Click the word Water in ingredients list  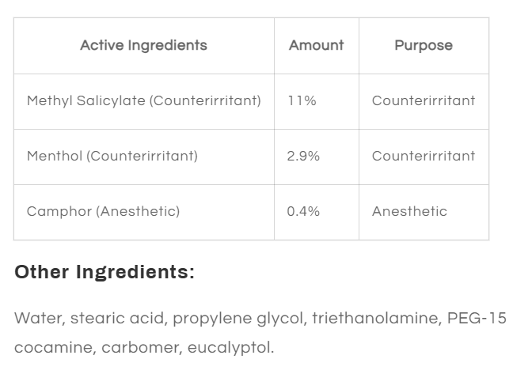[x=36, y=319]
